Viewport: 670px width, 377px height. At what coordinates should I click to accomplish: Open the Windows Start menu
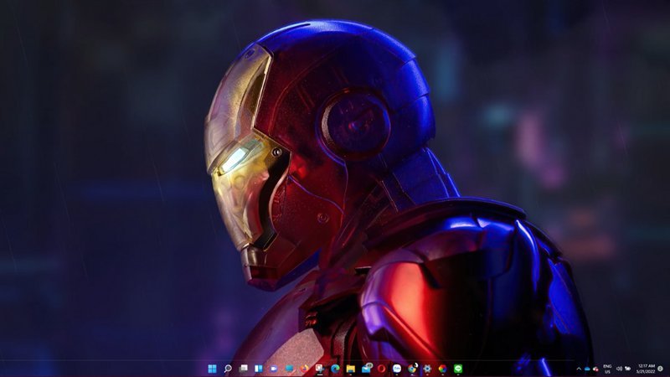[x=212, y=369]
